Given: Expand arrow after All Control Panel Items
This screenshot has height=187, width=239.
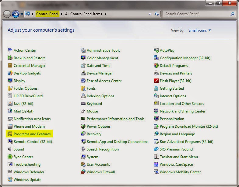Looking at the screenshot, I should coord(105,14).
